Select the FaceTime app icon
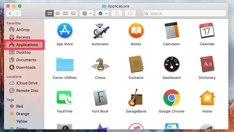The width and height of the screenshot is (234, 132). coord(65,98)
